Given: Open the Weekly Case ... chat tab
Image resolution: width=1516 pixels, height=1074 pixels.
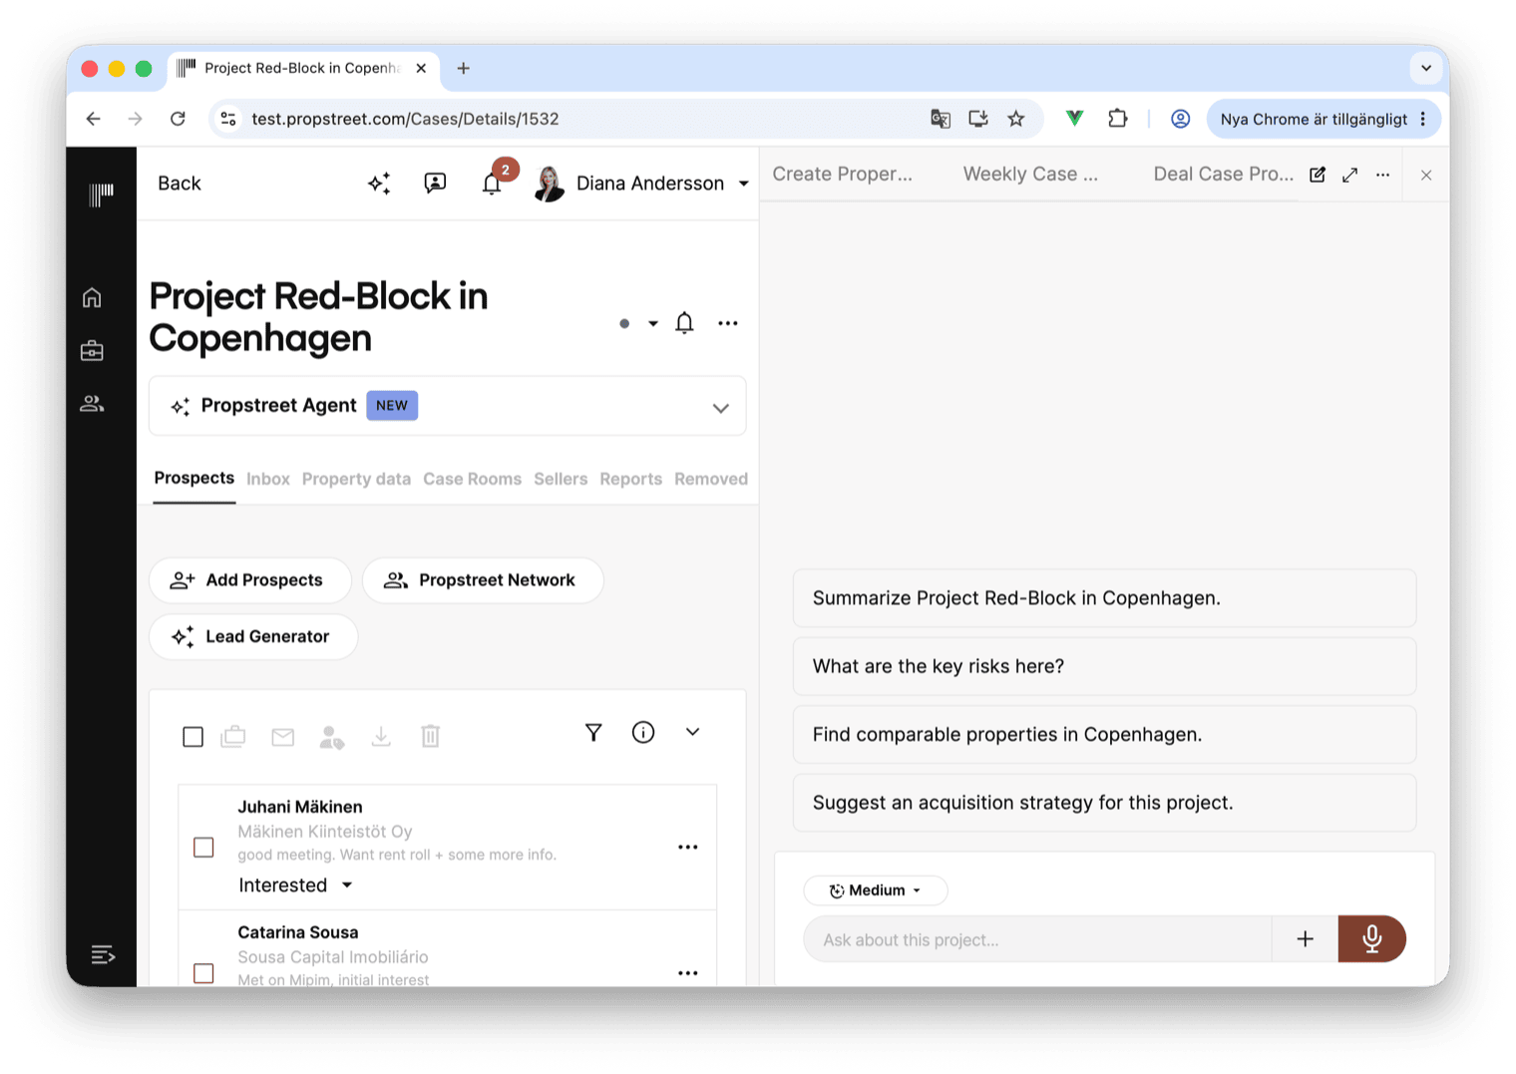Looking at the screenshot, I should coord(1030,174).
